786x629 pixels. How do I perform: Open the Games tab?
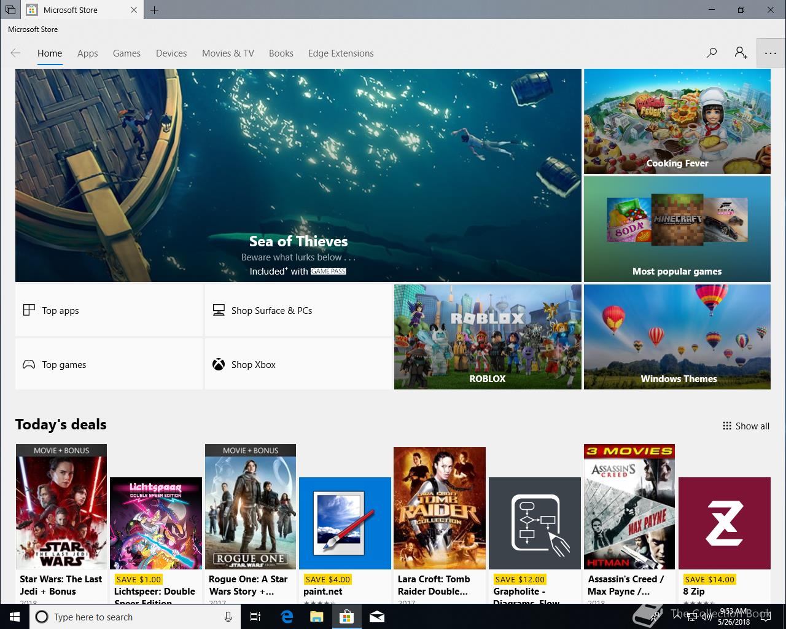pos(126,53)
